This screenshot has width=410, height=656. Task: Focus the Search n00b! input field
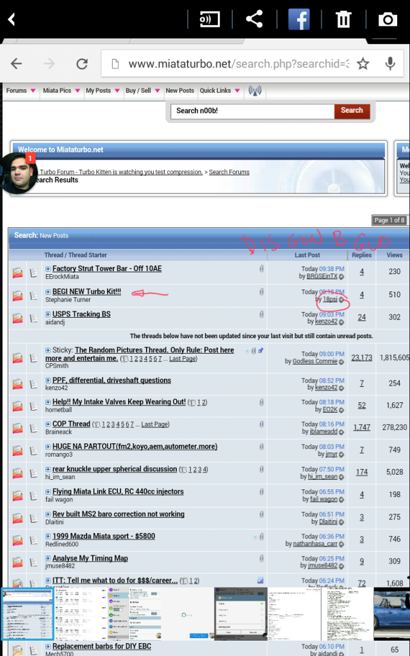pos(252,111)
